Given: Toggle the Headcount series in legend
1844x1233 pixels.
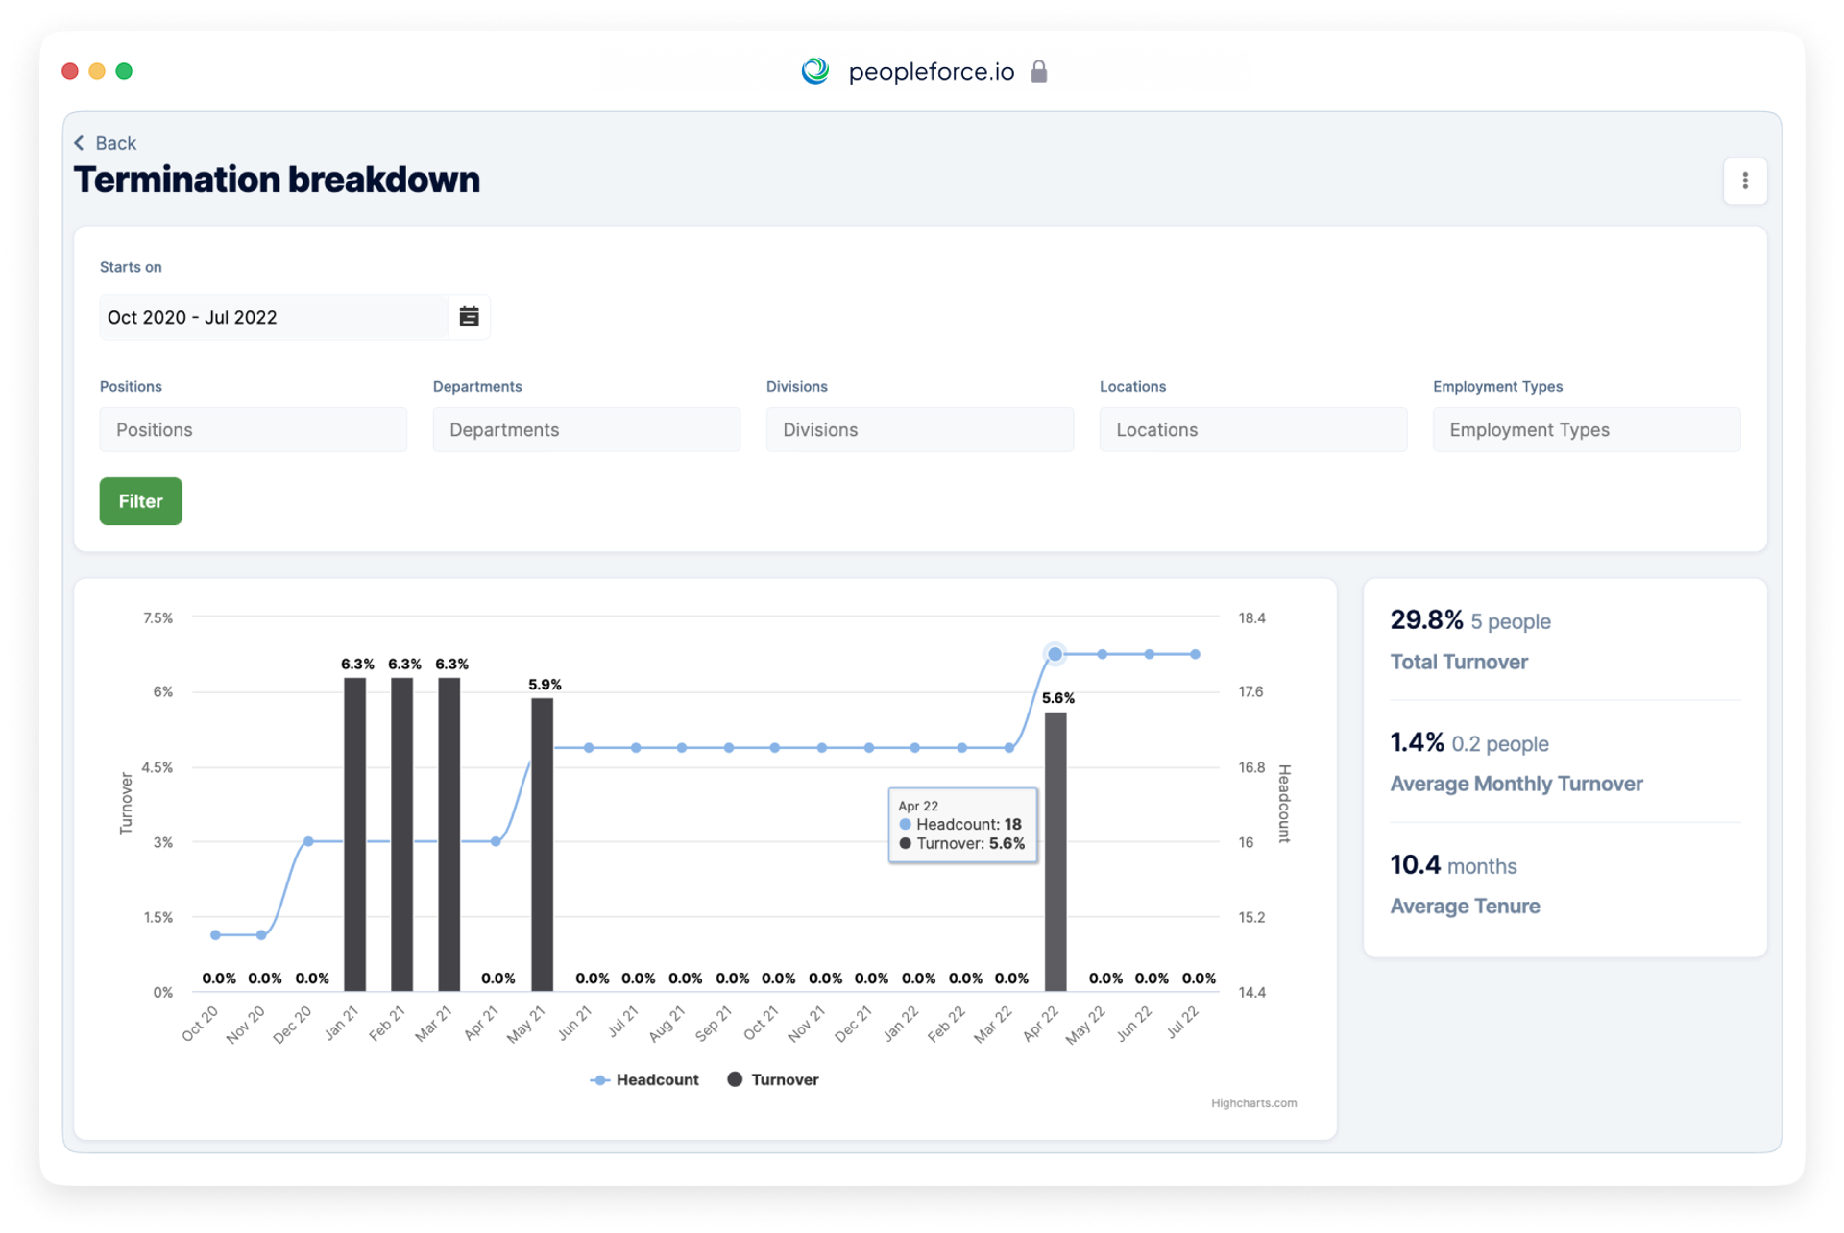Looking at the screenshot, I should tap(644, 1079).
